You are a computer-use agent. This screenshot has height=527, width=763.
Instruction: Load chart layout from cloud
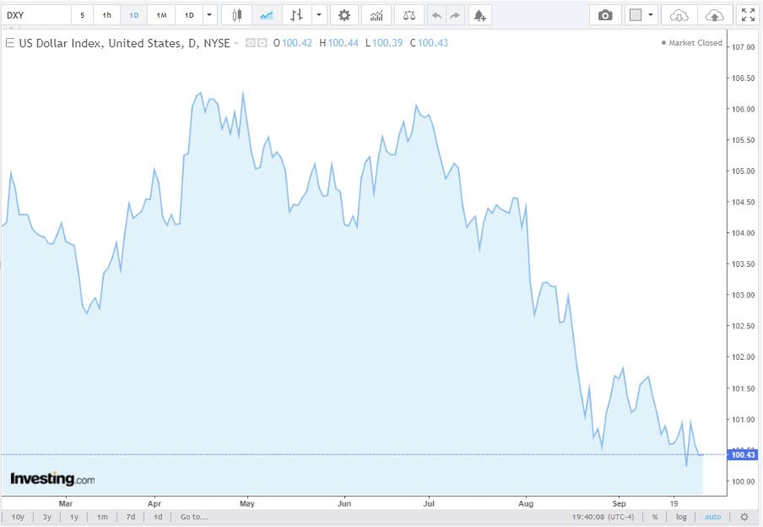click(679, 15)
